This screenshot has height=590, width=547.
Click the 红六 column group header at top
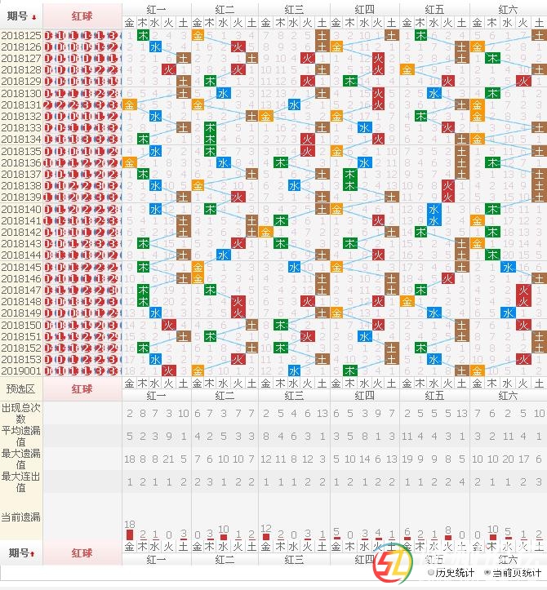coord(508,8)
